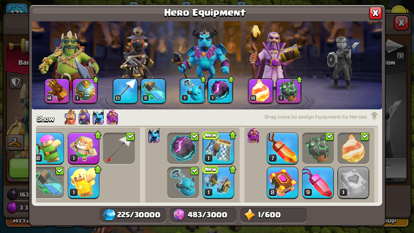Toggle the equipped Dark Orb checkmark item
Screen dimensions: 414x233
(x=183, y=148)
